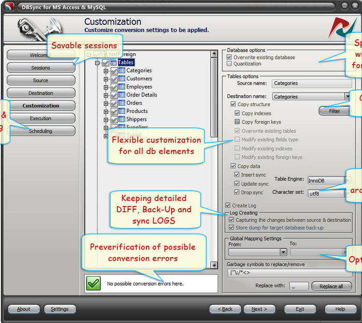Select the Customization step

(41, 106)
